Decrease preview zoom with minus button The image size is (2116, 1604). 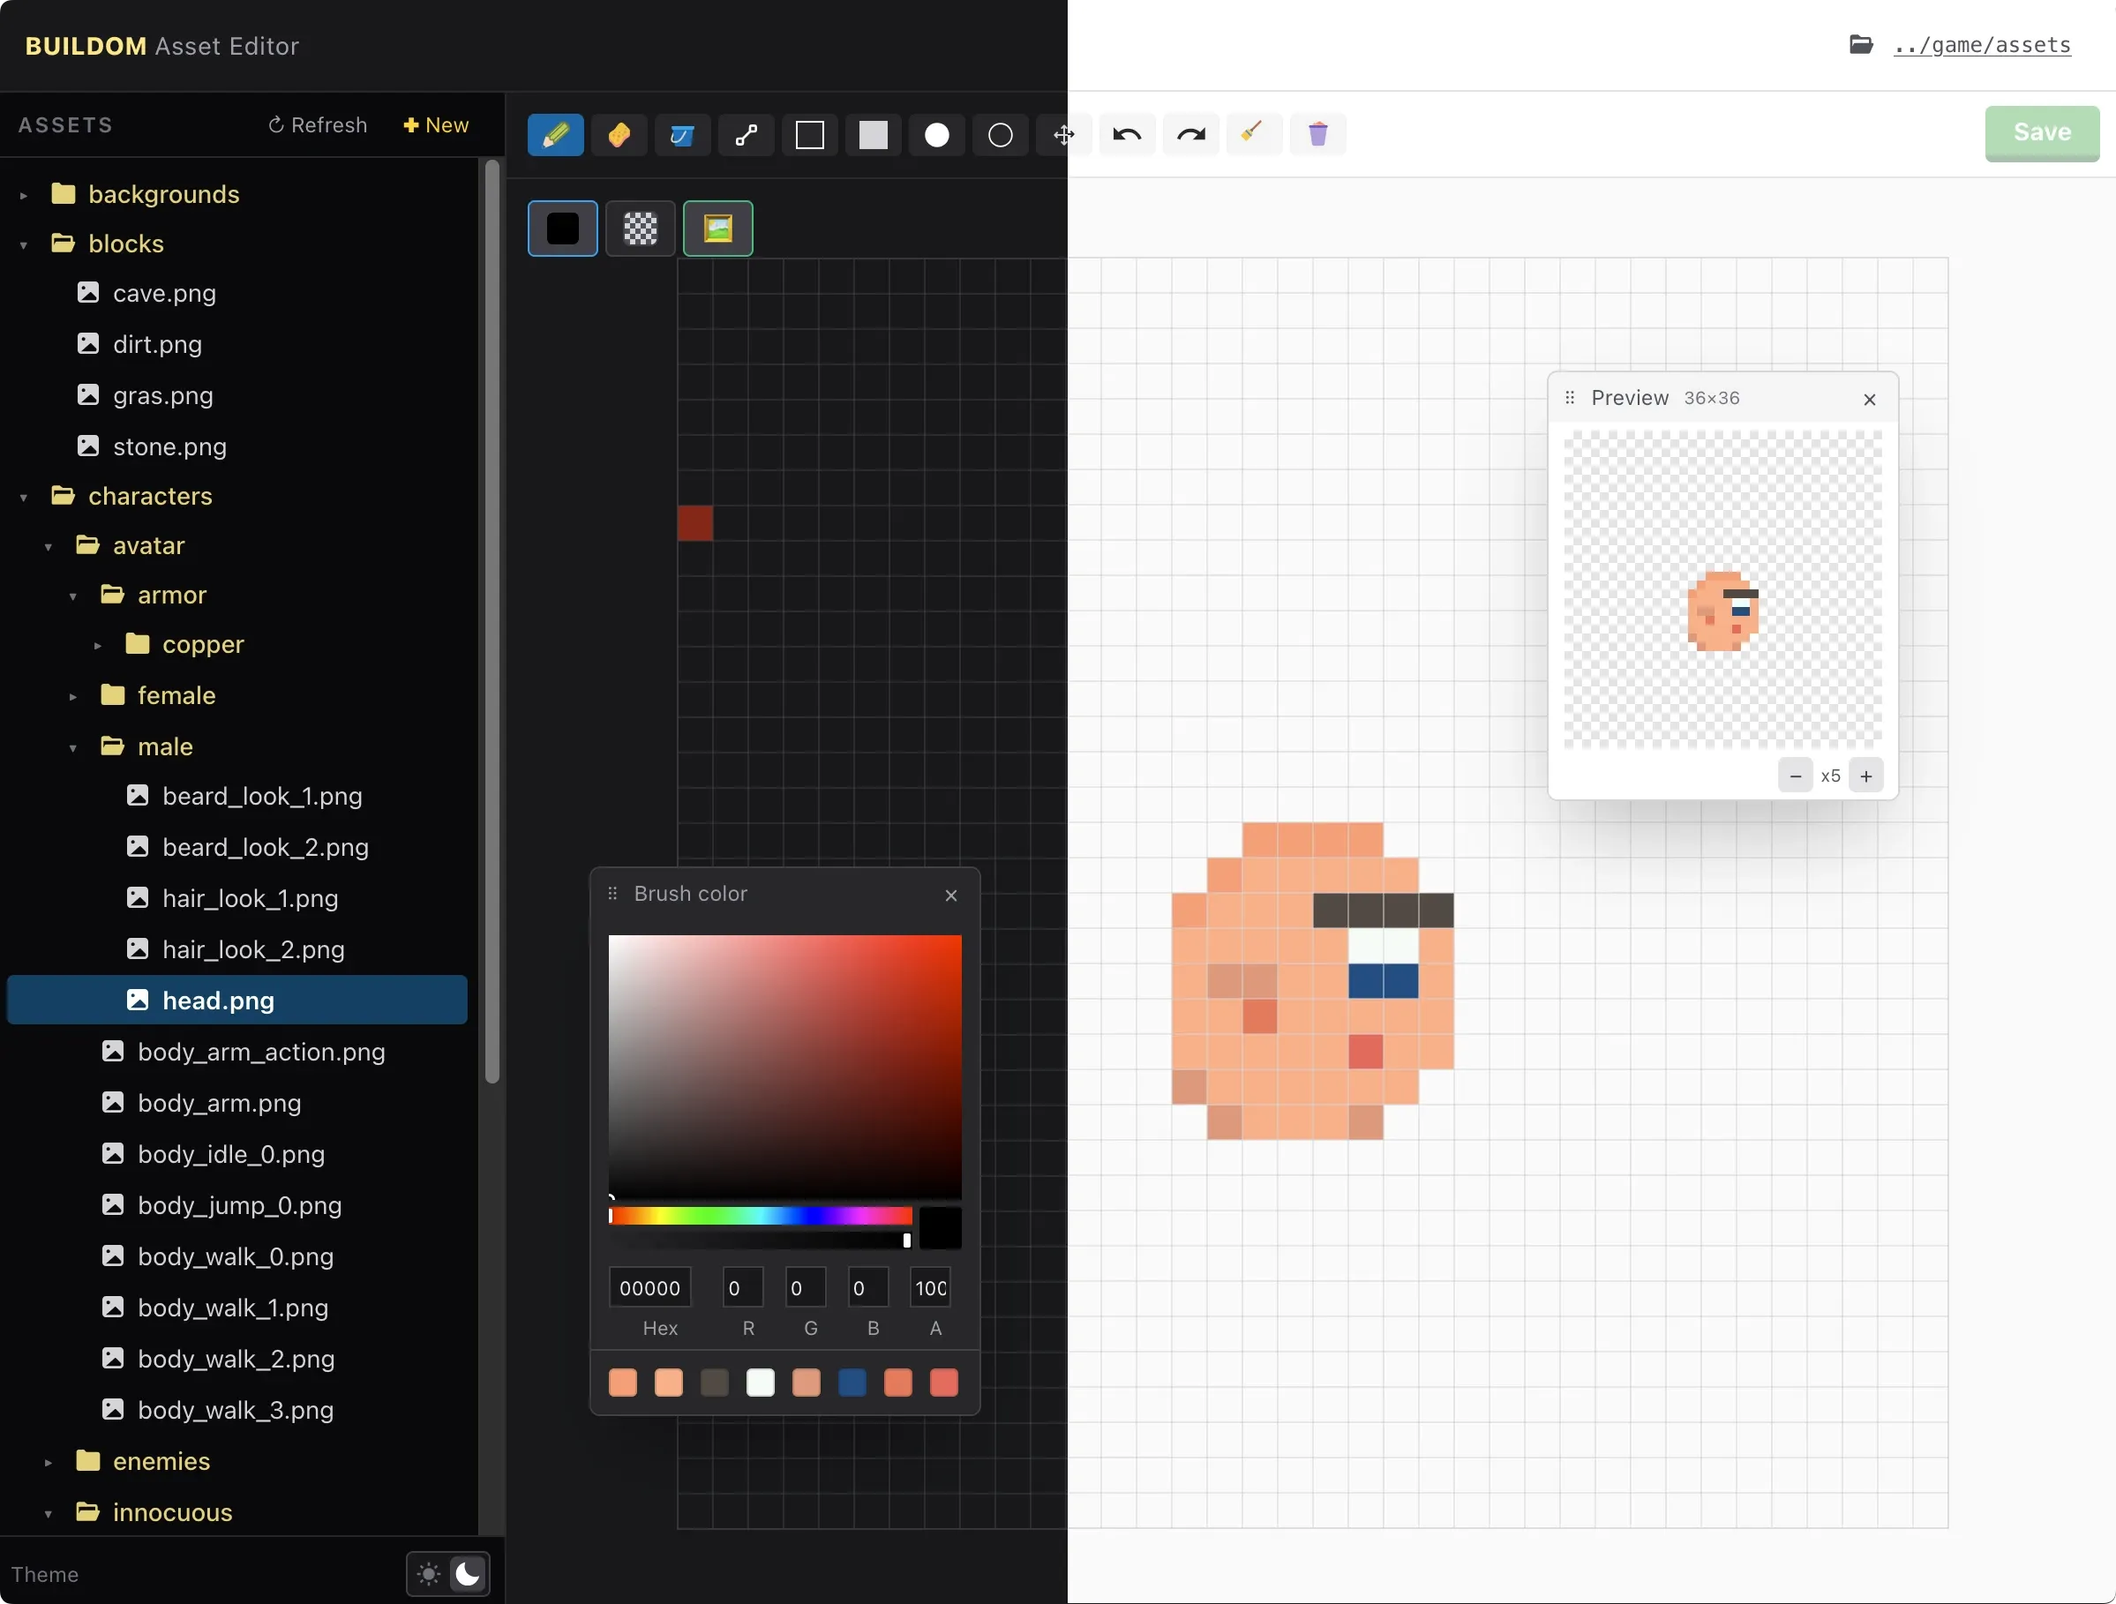pyautogui.click(x=1796, y=776)
